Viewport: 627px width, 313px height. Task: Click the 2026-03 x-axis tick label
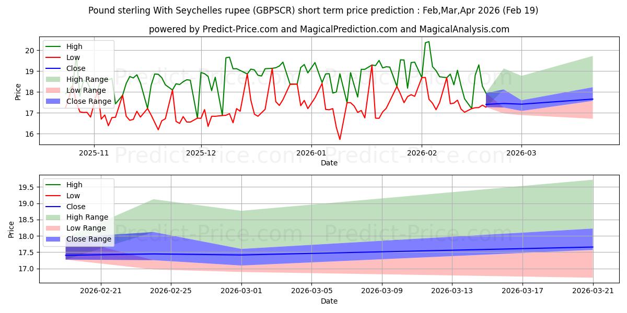point(521,153)
